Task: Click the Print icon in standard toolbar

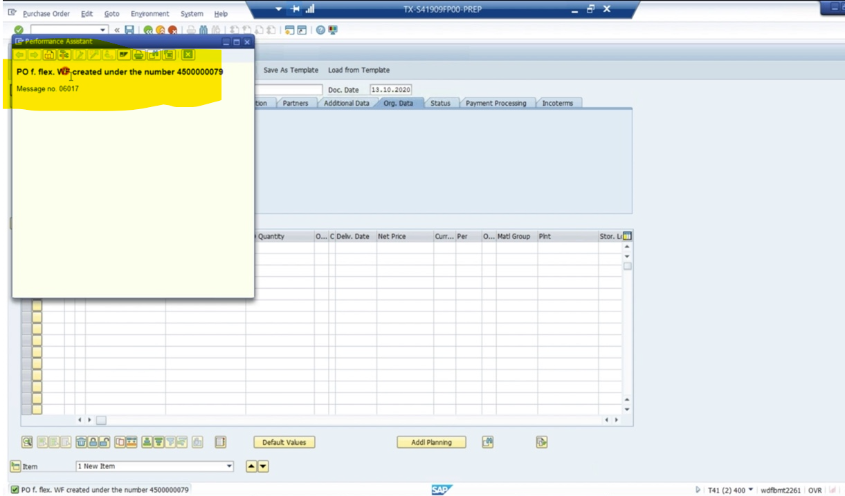Action: tap(191, 30)
